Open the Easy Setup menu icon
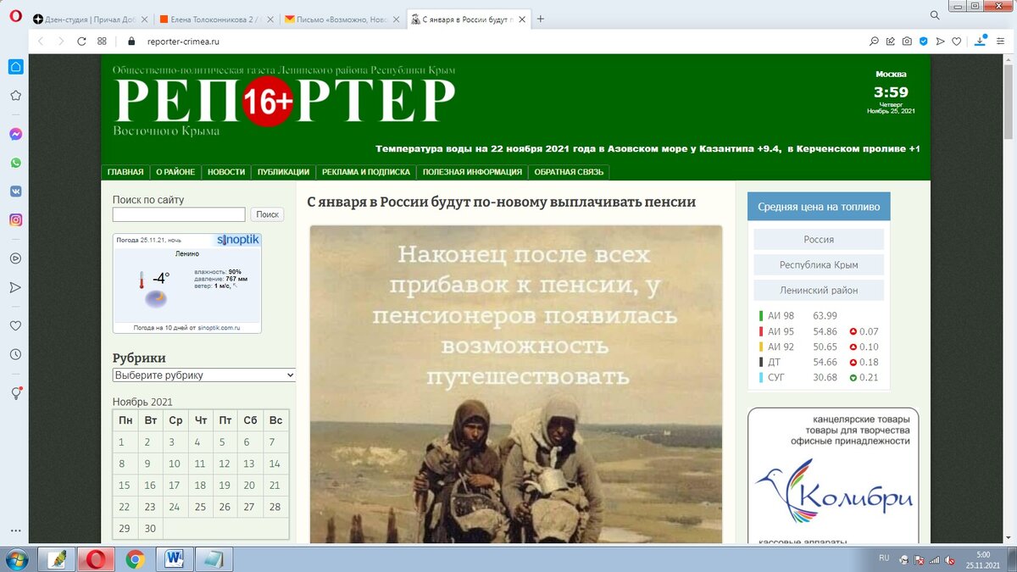Screen dimensions: 1017x572 (1002, 41)
